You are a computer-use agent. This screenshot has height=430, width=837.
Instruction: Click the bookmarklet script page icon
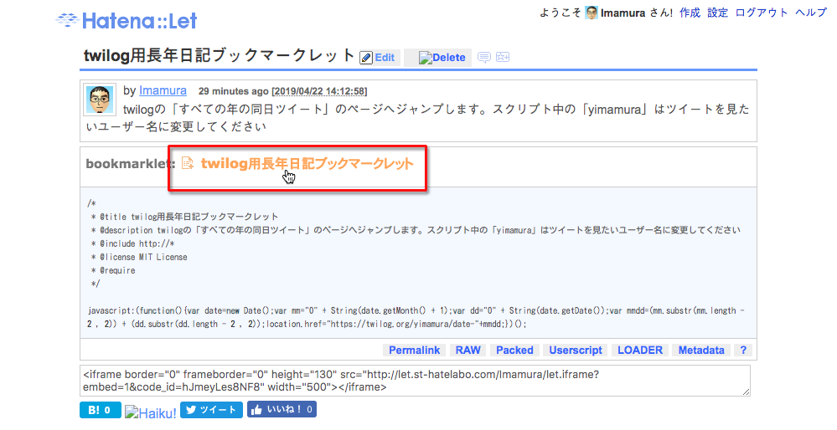coord(188,163)
